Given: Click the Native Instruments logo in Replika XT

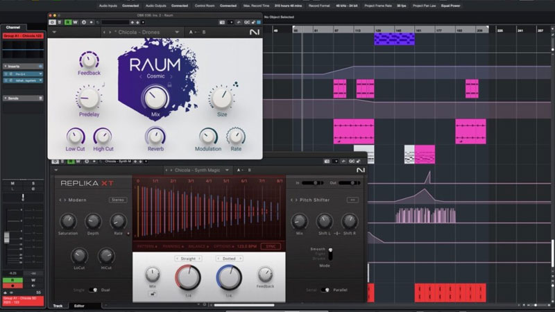Looking at the screenshot, I should coord(360,170).
